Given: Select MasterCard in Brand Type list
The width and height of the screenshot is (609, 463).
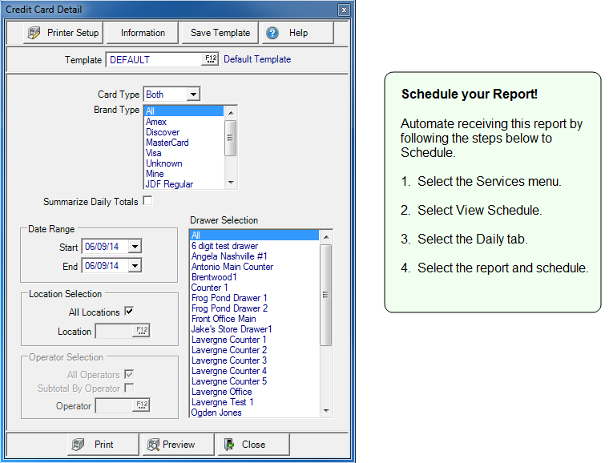Looking at the screenshot, I should [x=167, y=143].
